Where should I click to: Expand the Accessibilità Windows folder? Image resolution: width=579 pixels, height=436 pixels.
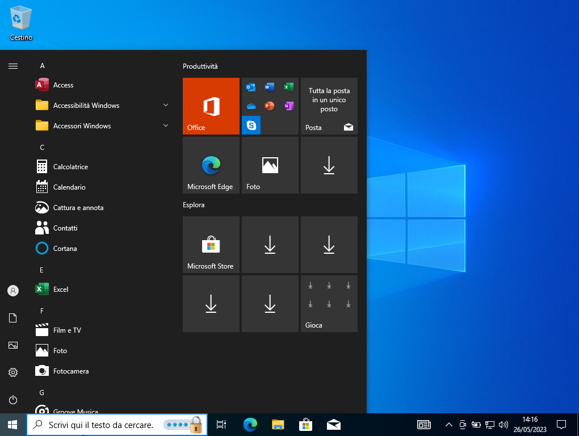[102, 106]
